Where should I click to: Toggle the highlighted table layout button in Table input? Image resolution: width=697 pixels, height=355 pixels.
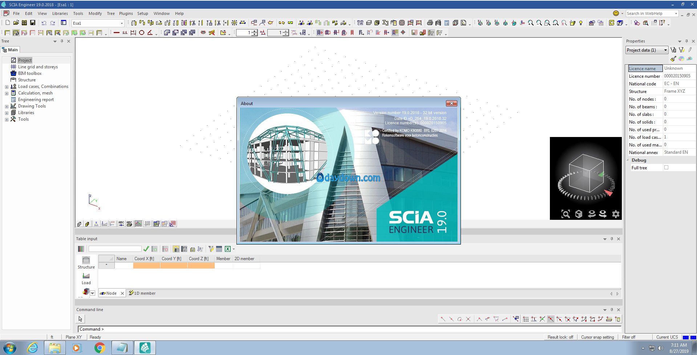(x=176, y=249)
